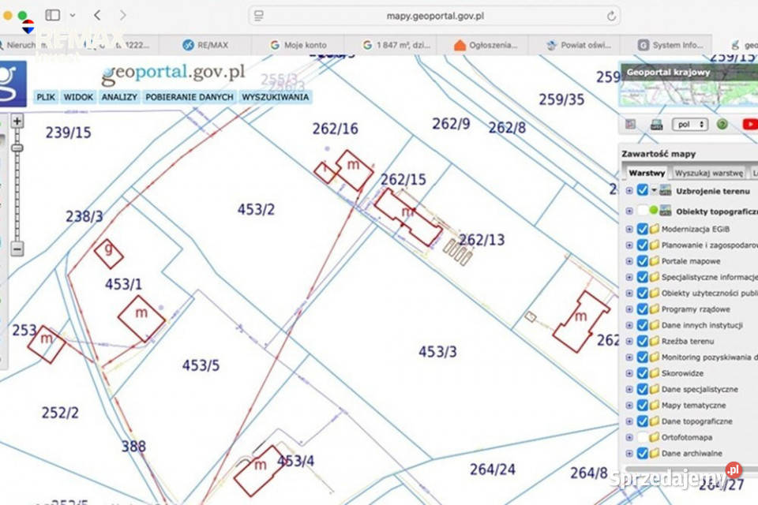
Task: Switch to the System Info... browser tab
Action: point(670,45)
